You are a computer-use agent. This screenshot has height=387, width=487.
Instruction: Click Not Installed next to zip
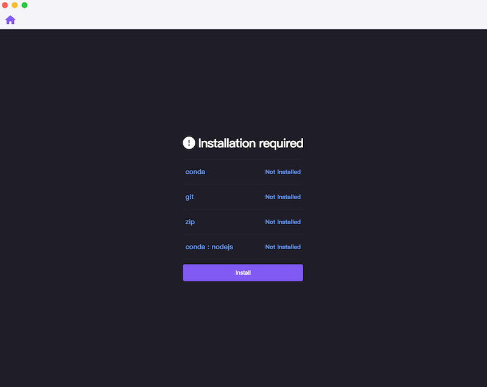(283, 222)
